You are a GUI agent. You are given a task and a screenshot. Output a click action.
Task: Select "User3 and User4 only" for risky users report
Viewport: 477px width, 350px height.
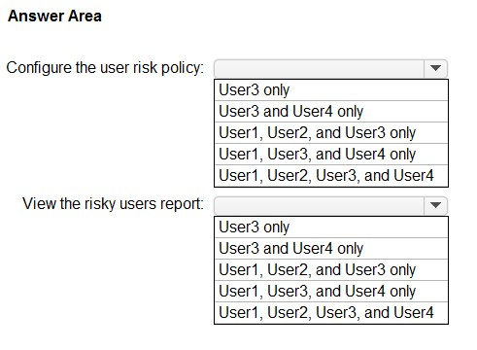click(x=331, y=248)
